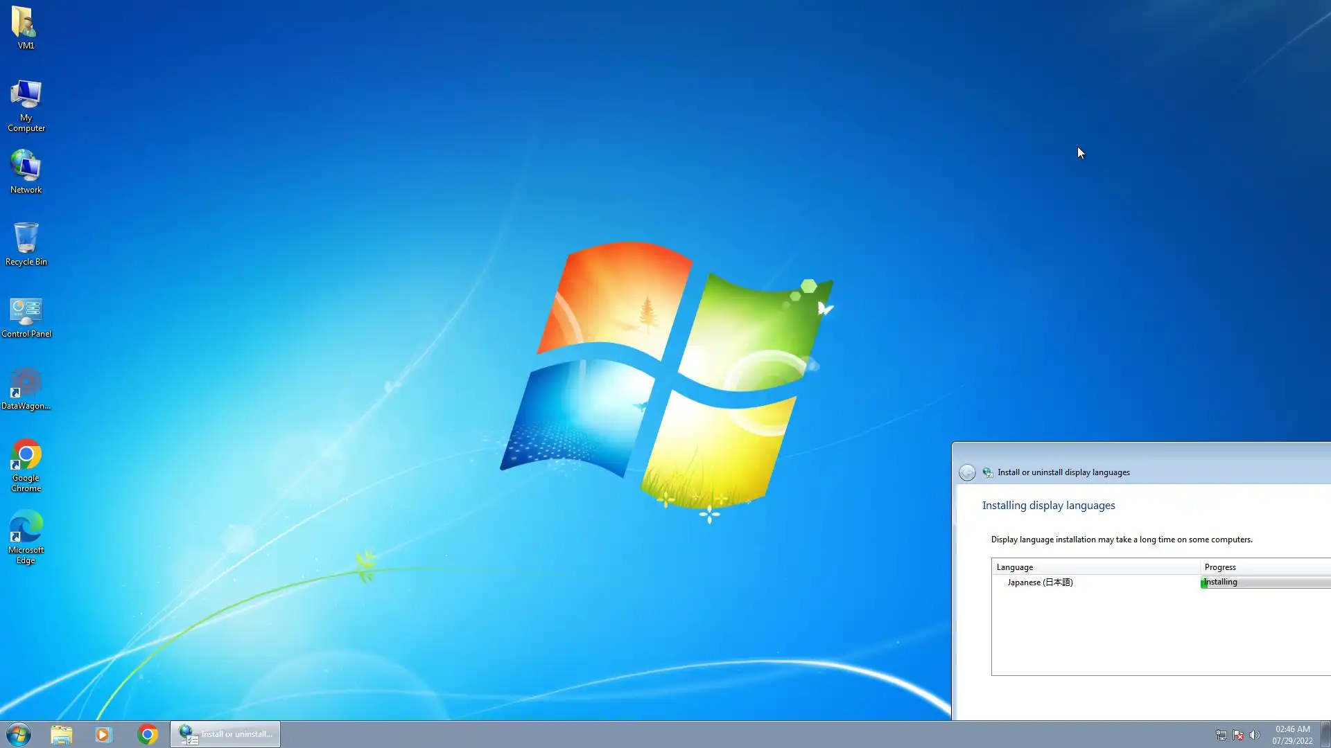Click the back arrow in the language dialog
This screenshot has width=1331, height=748.
(x=967, y=472)
